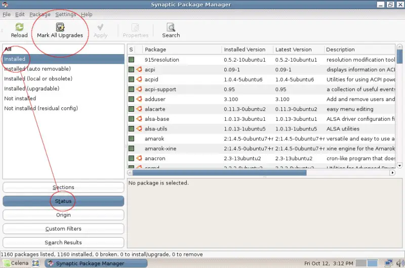Screen dimensions: 405x268
Task: Open the Celena start menu button
Action: click(16, 263)
